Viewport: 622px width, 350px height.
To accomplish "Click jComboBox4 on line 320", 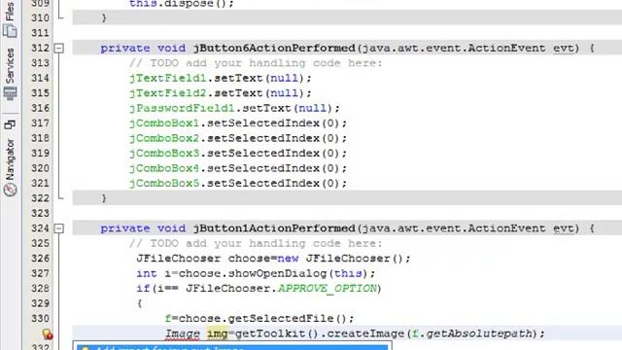I will [x=164, y=168].
